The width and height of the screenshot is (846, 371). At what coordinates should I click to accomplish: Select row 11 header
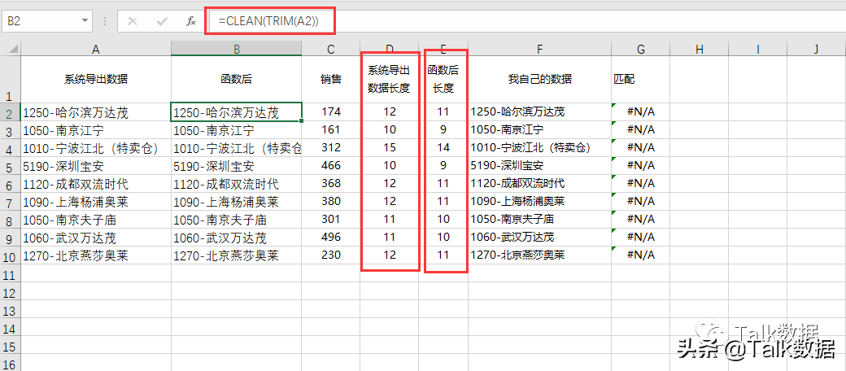11,274
